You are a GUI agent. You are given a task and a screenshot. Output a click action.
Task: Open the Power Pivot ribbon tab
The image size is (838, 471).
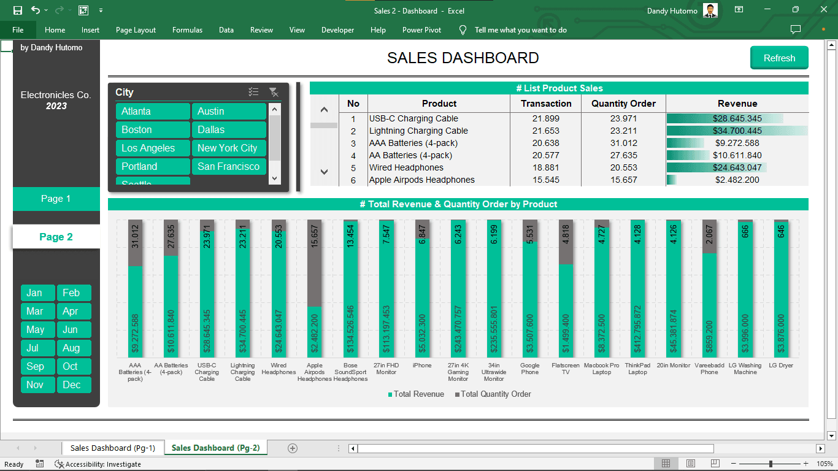421,30
